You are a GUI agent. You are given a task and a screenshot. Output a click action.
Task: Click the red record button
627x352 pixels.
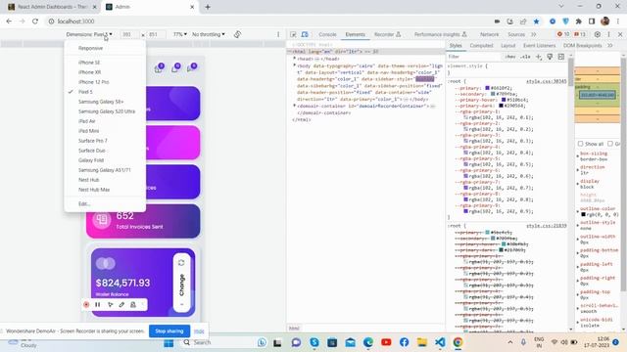tap(86, 304)
